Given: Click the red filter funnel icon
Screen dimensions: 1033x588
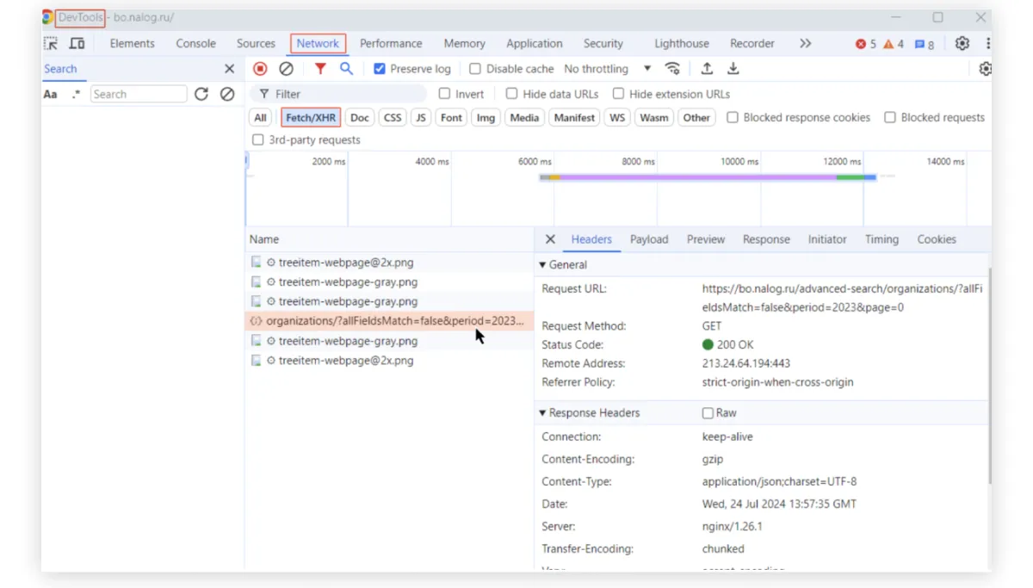Looking at the screenshot, I should click(320, 69).
